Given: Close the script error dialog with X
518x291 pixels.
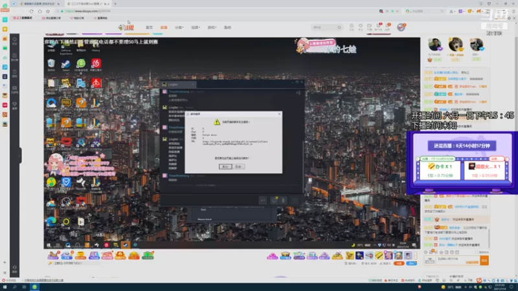Looking at the screenshot, I should click(279, 114).
